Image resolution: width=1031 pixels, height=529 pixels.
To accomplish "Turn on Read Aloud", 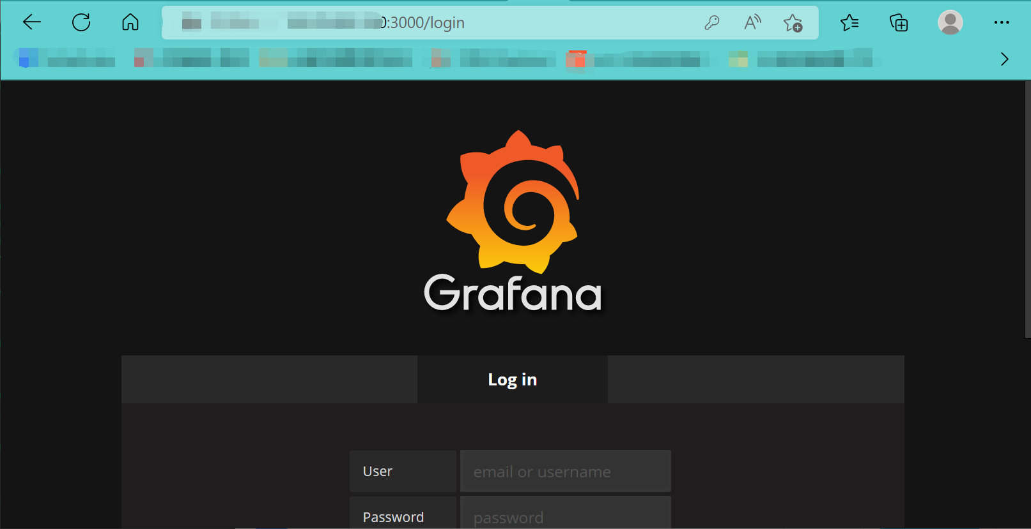I will tap(752, 23).
